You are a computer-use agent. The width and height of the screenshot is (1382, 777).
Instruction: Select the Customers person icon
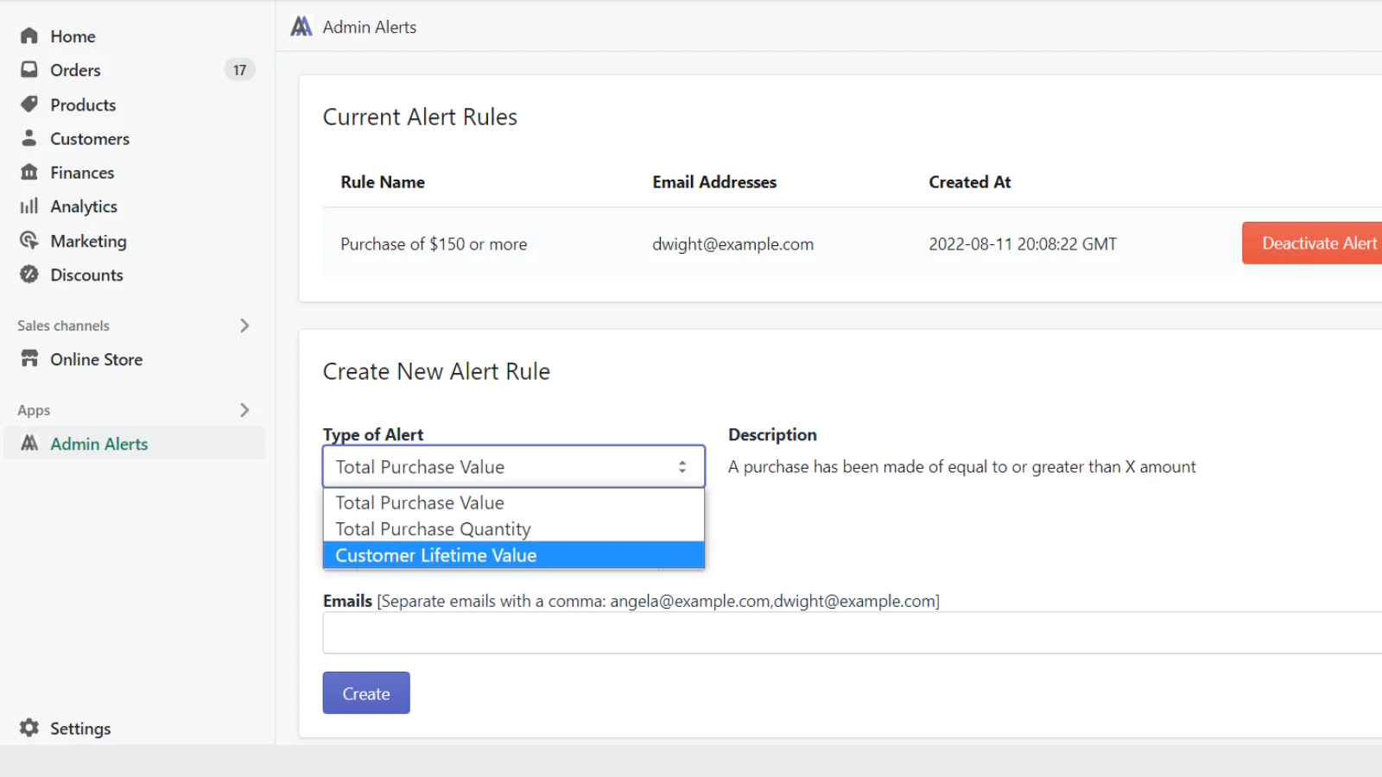click(x=29, y=138)
